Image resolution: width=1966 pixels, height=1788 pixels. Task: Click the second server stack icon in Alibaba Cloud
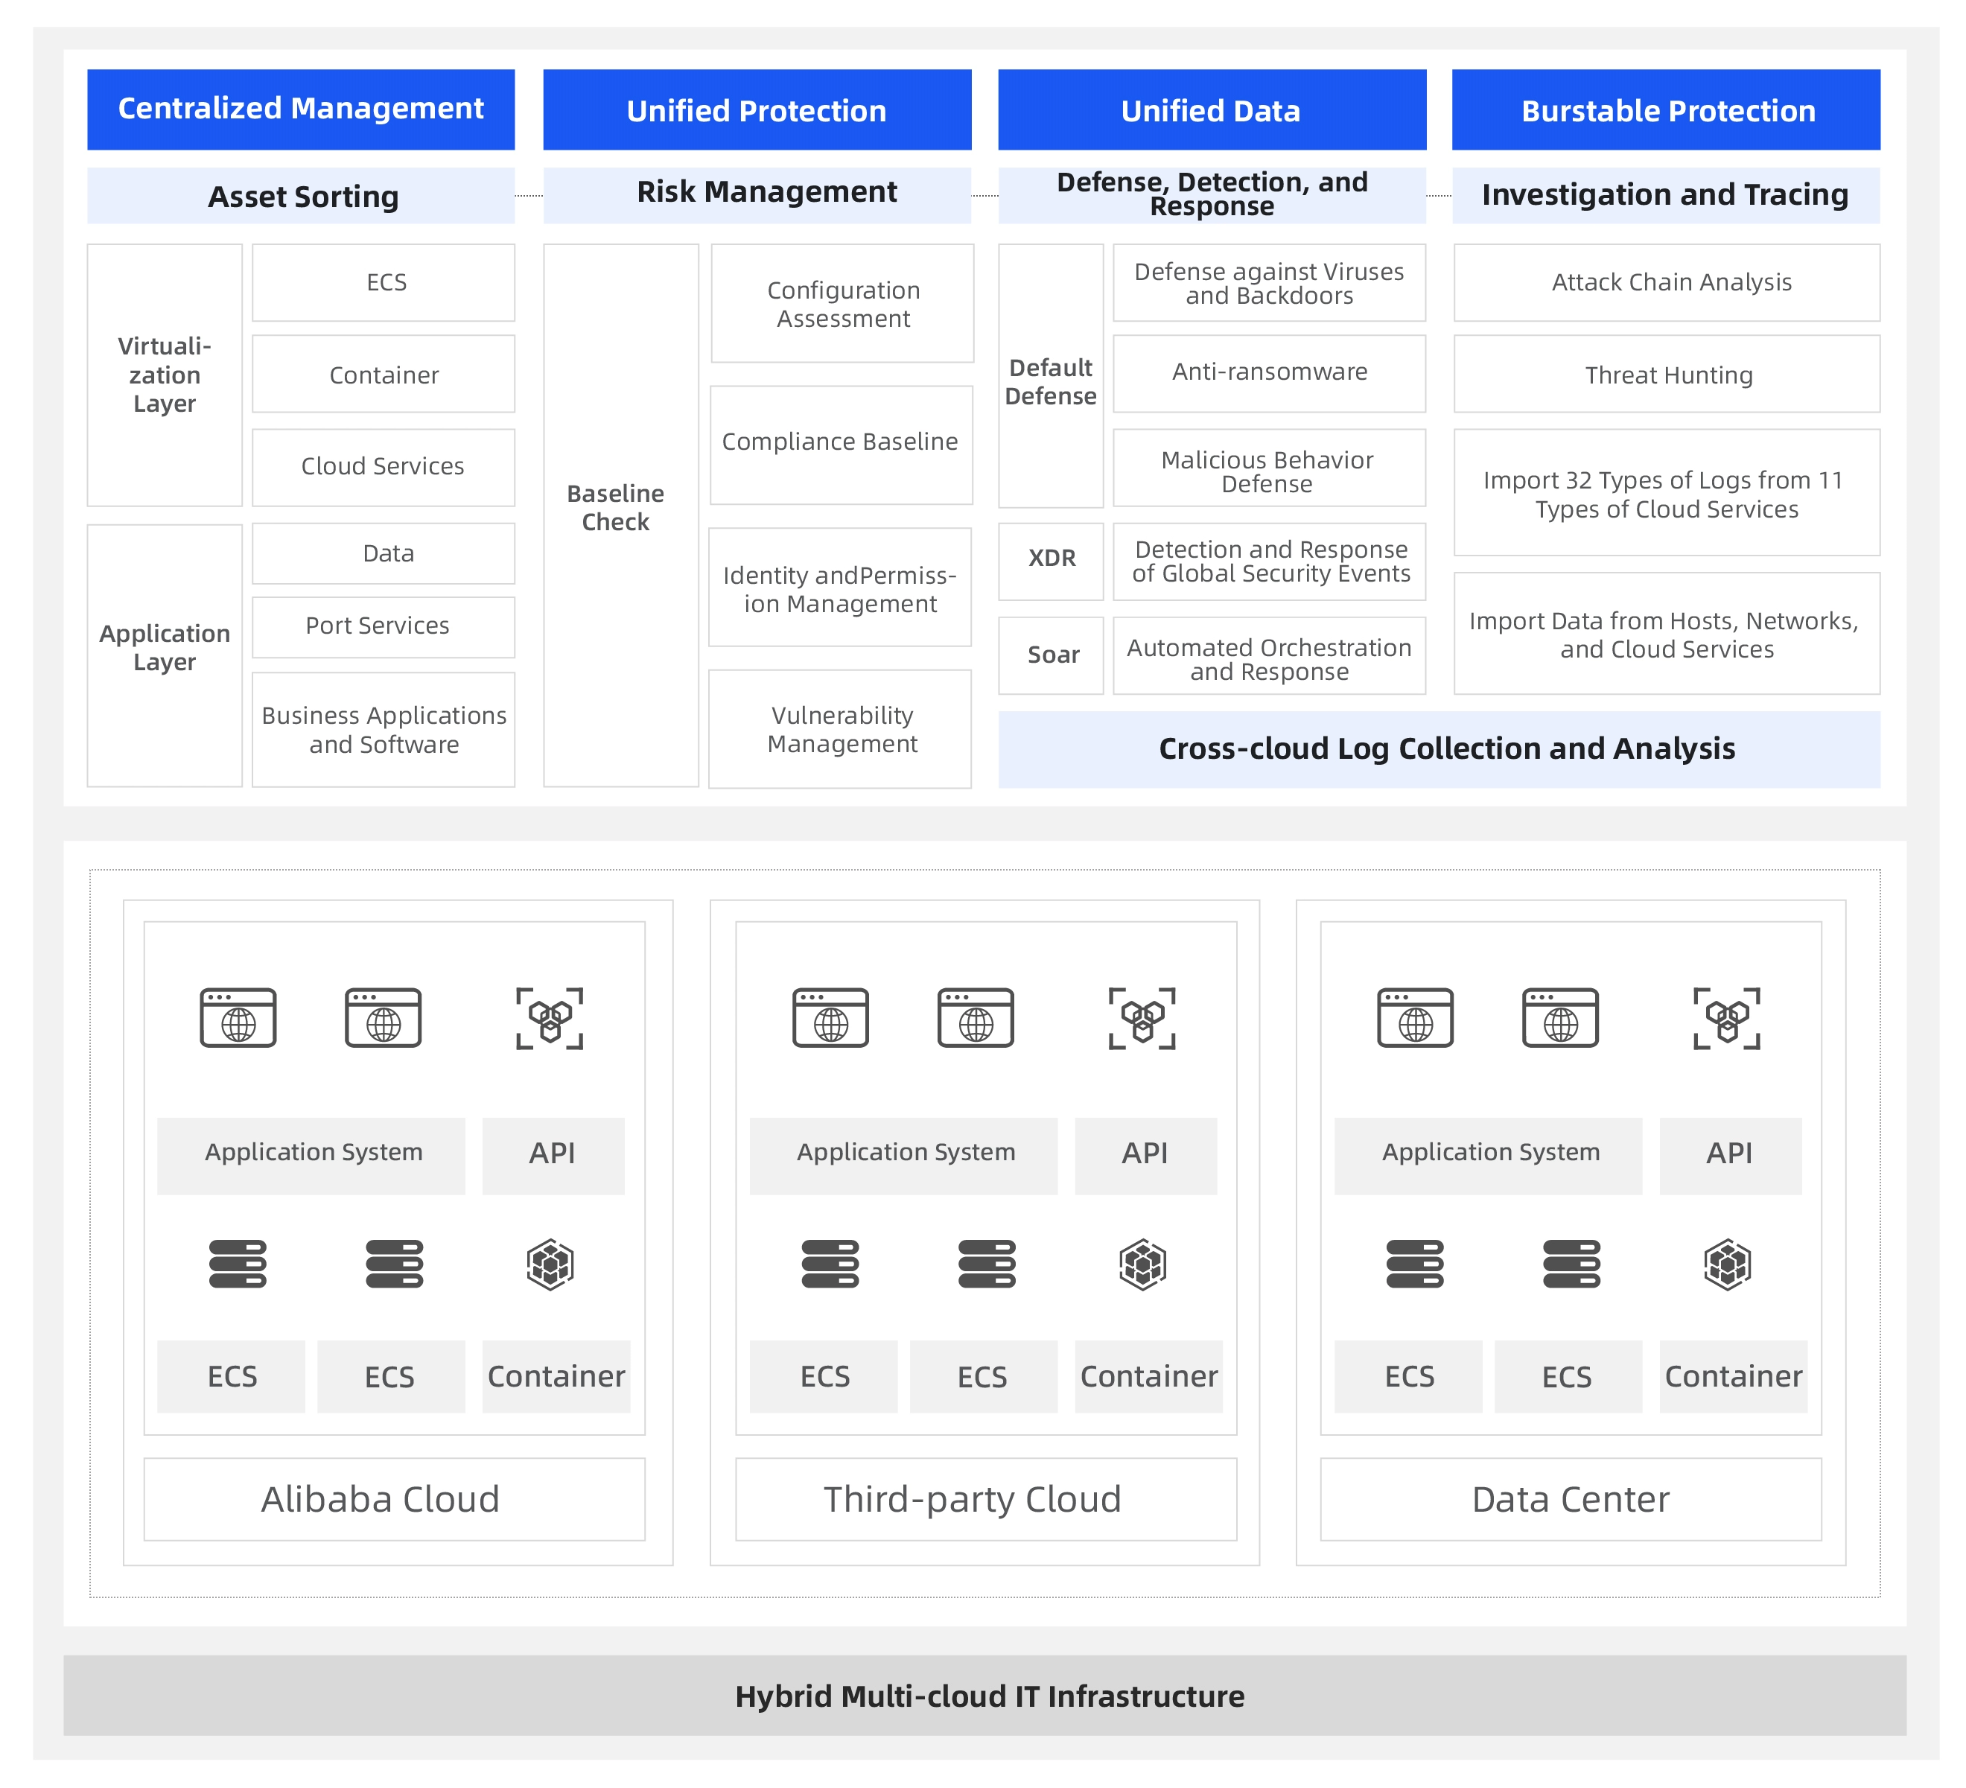(394, 1264)
